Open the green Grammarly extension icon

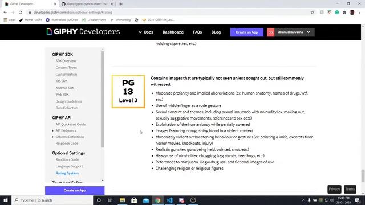(337, 13)
